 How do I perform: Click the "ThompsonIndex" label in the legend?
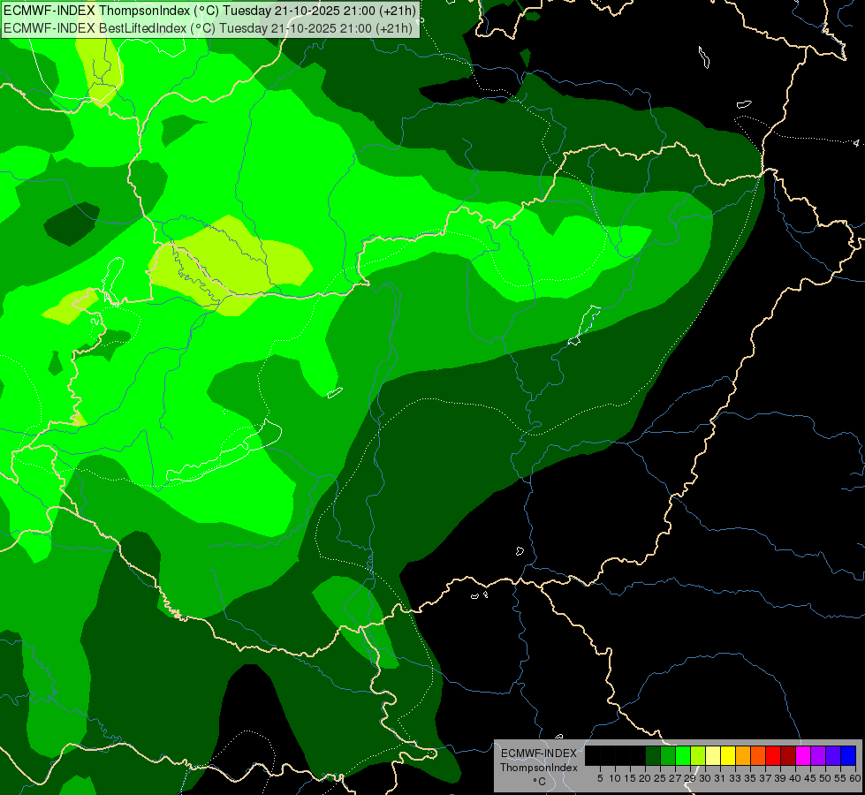[x=538, y=768]
